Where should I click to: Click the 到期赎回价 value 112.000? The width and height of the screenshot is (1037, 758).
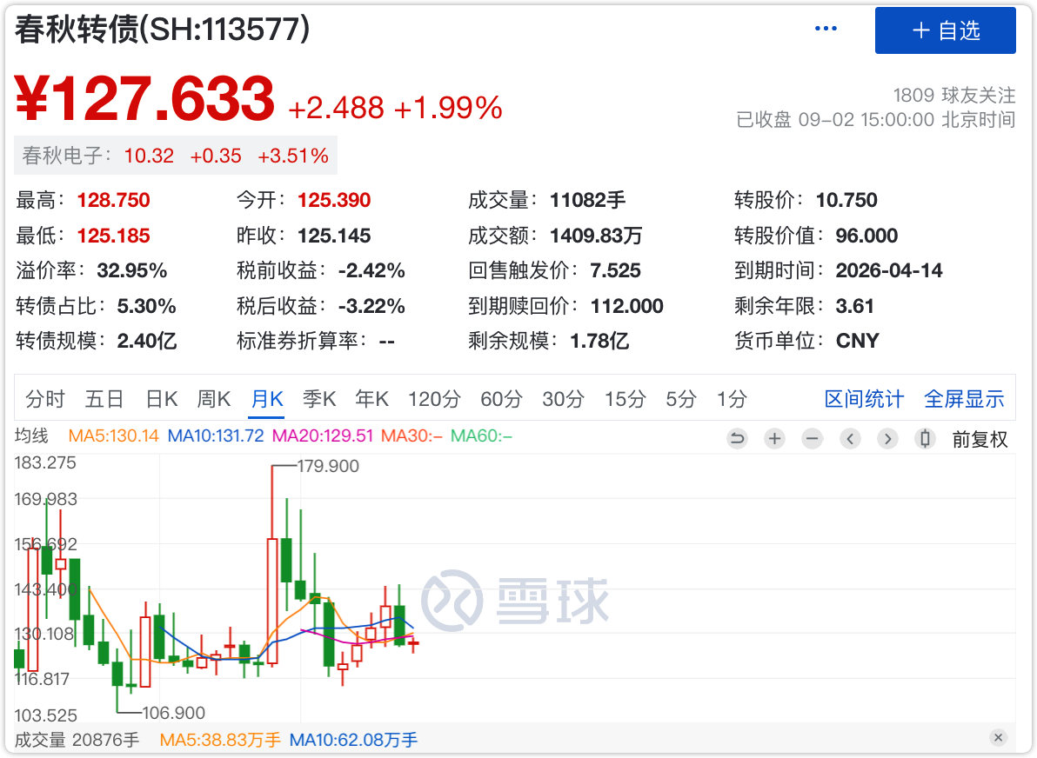pyautogui.click(x=627, y=306)
